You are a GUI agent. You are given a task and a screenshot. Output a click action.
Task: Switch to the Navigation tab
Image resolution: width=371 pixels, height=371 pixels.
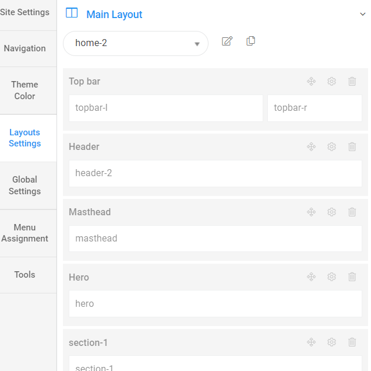[x=25, y=48]
